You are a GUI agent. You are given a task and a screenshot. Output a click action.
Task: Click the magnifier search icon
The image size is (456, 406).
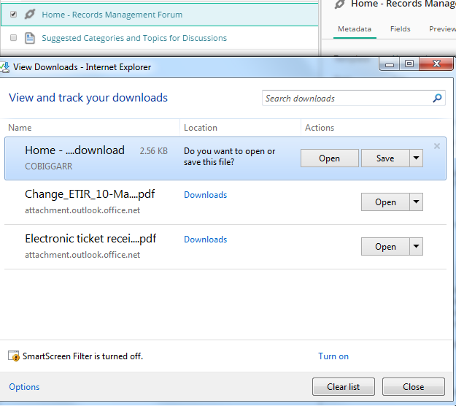437,98
